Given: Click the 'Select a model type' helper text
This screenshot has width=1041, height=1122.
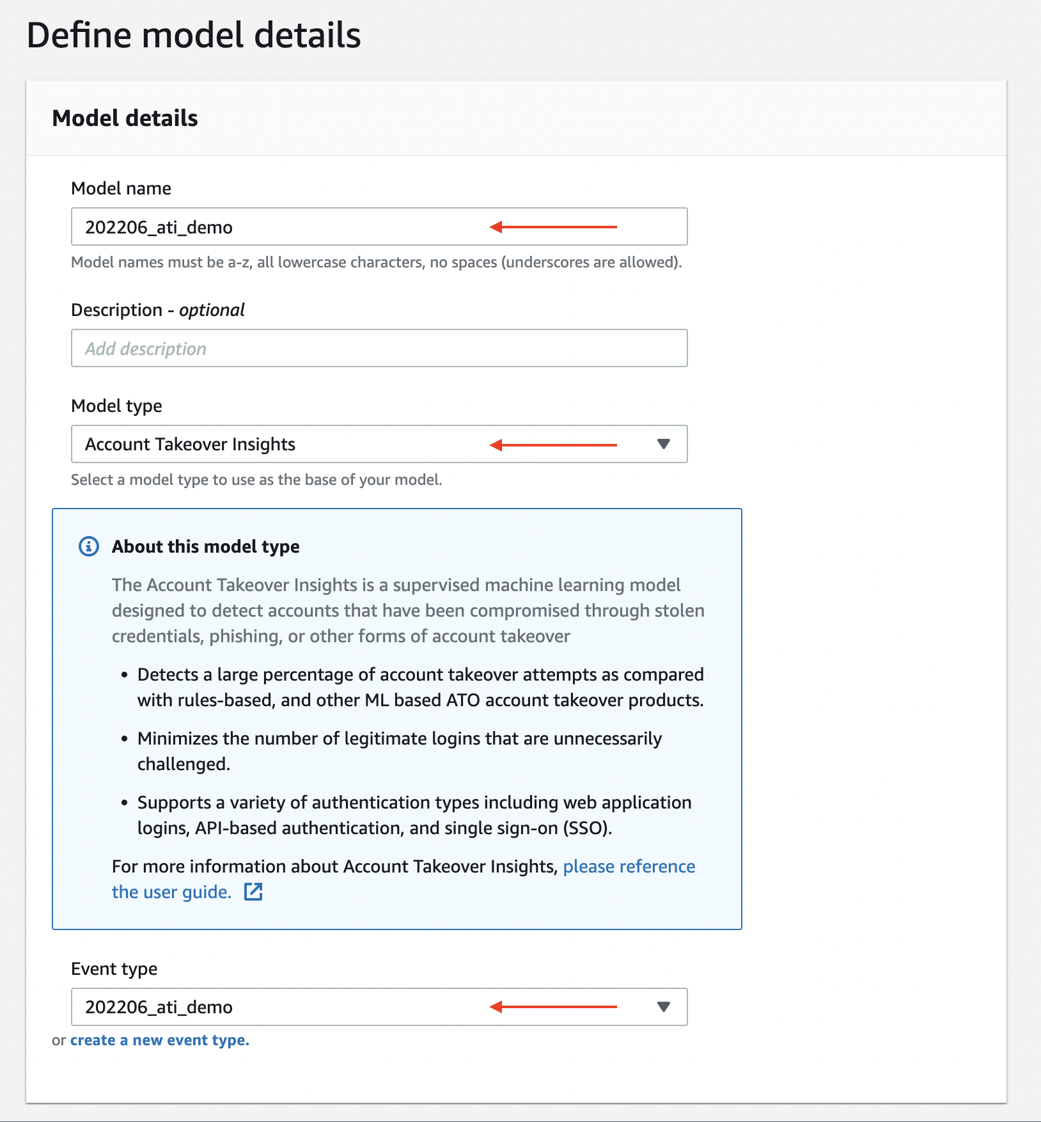Looking at the screenshot, I should pyautogui.click(x=256, y=480).
